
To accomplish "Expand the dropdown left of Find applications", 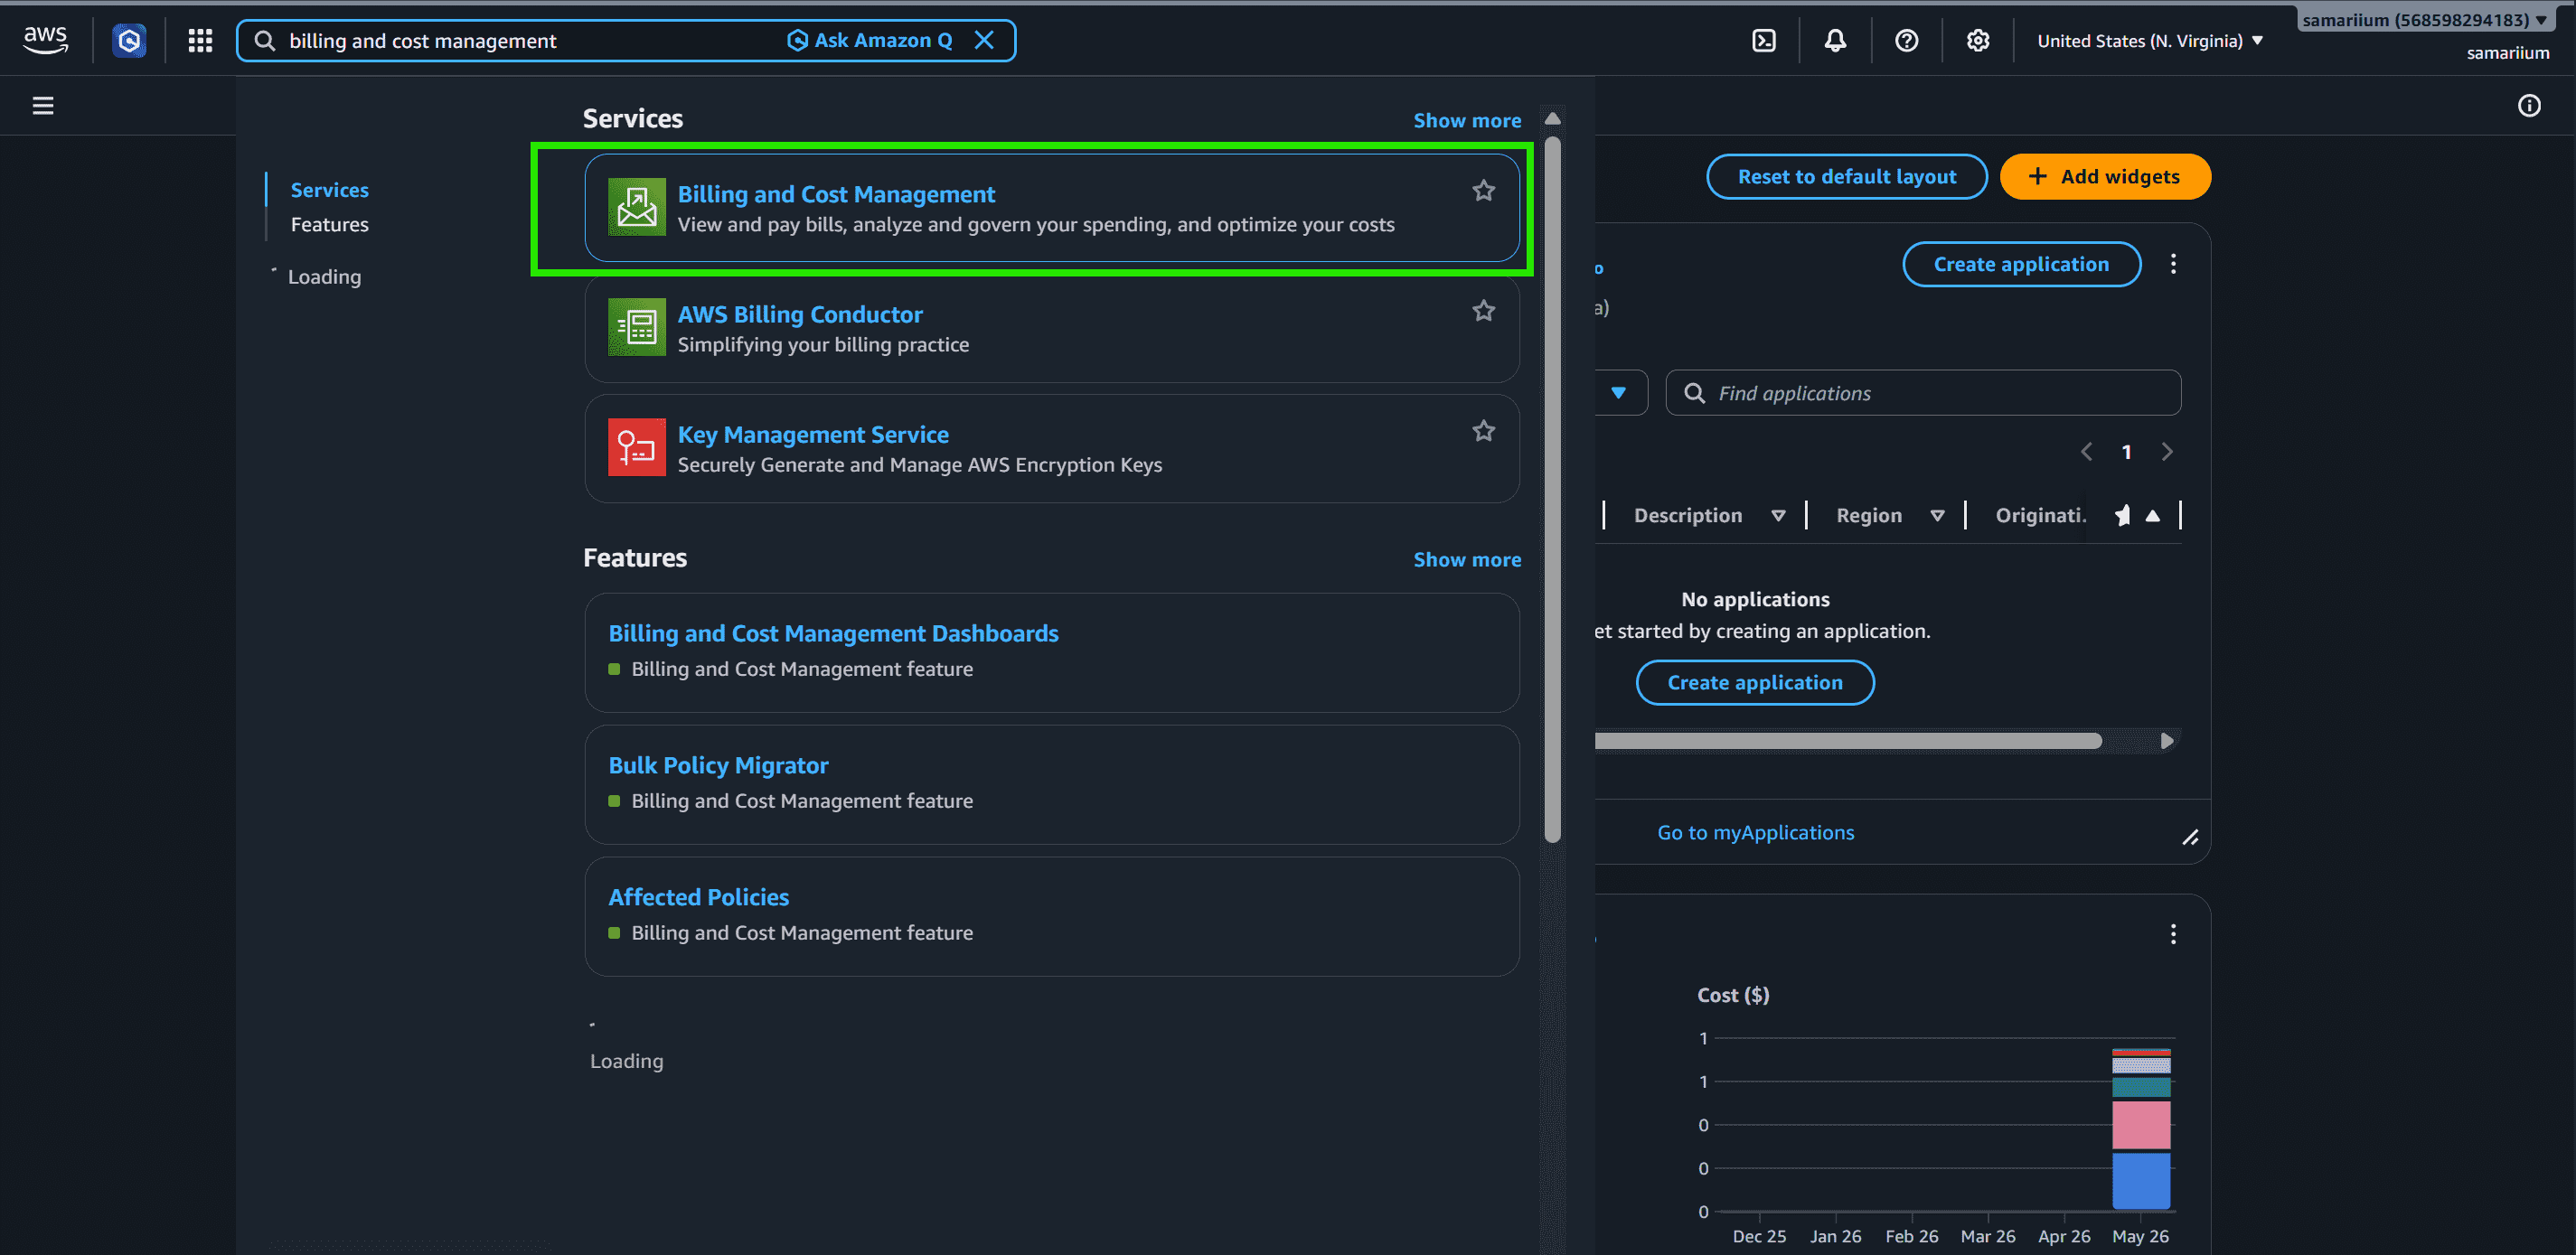I will (x=1619, y=393).
